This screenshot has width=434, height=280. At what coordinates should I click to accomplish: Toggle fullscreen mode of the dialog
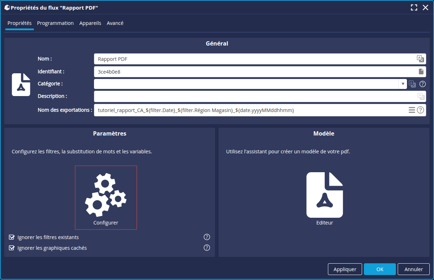[x=414, y=7]
